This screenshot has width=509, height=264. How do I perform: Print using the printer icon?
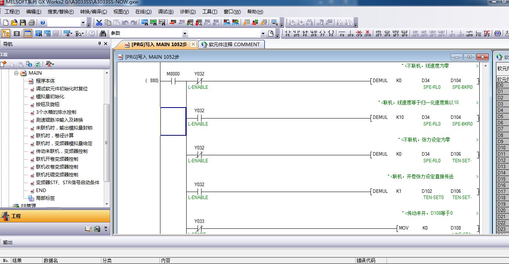click(32, 23)
